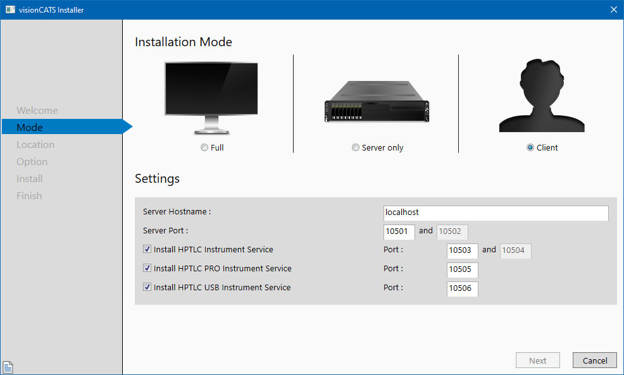
Task: Click the visionCATS Installer title bar icon
Action: tap(10, 9)
